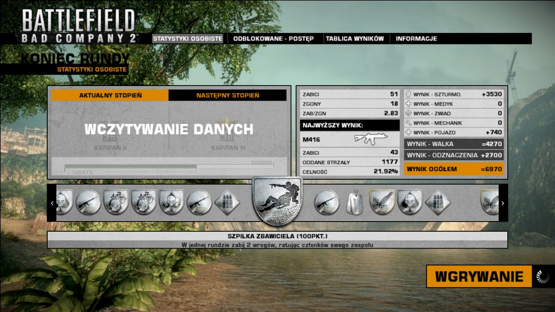Switch to ODBLOKOWANE - POSTĘP tab

[273, 38]
